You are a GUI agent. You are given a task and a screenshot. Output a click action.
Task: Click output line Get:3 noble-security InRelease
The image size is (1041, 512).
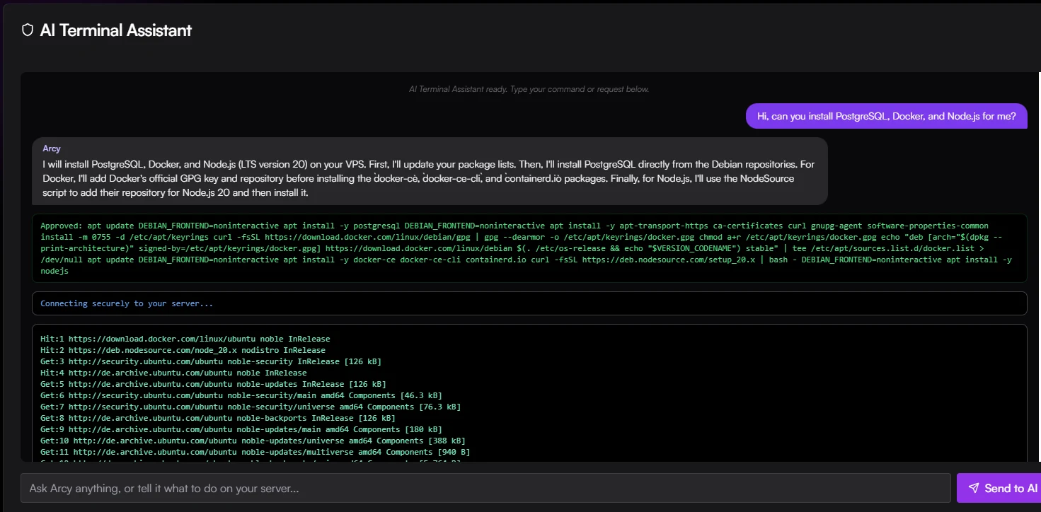[211, 361]
